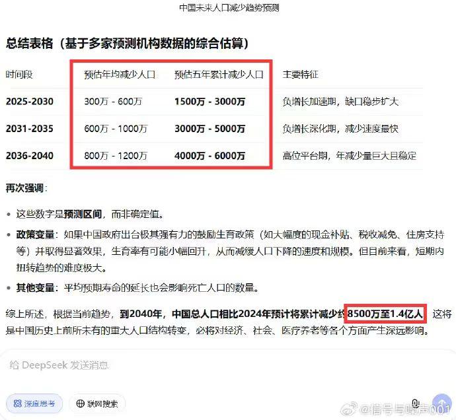
Task: Click the conversation title 中国未来人口减少趋势预测
Action: [229, 7]
